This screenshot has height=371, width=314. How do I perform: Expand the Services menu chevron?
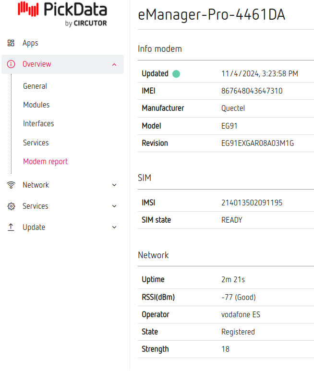[114, 206]
